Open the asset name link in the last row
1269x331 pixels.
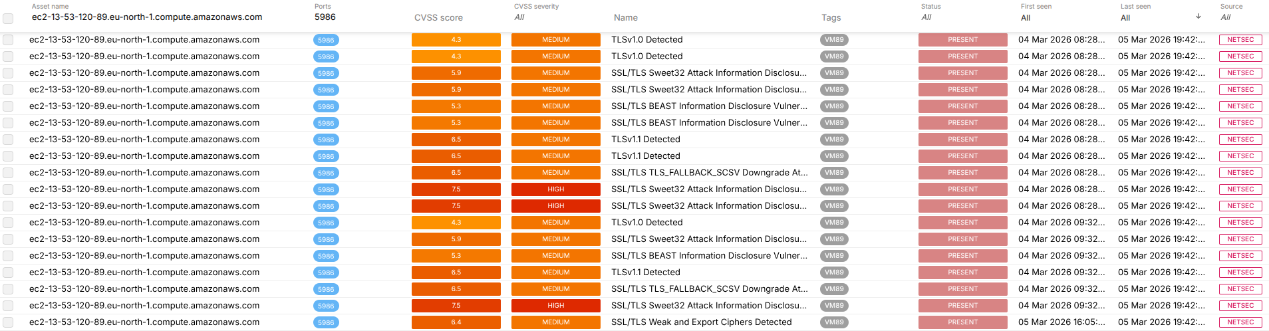pyautogui.click(x=144, y=322)
